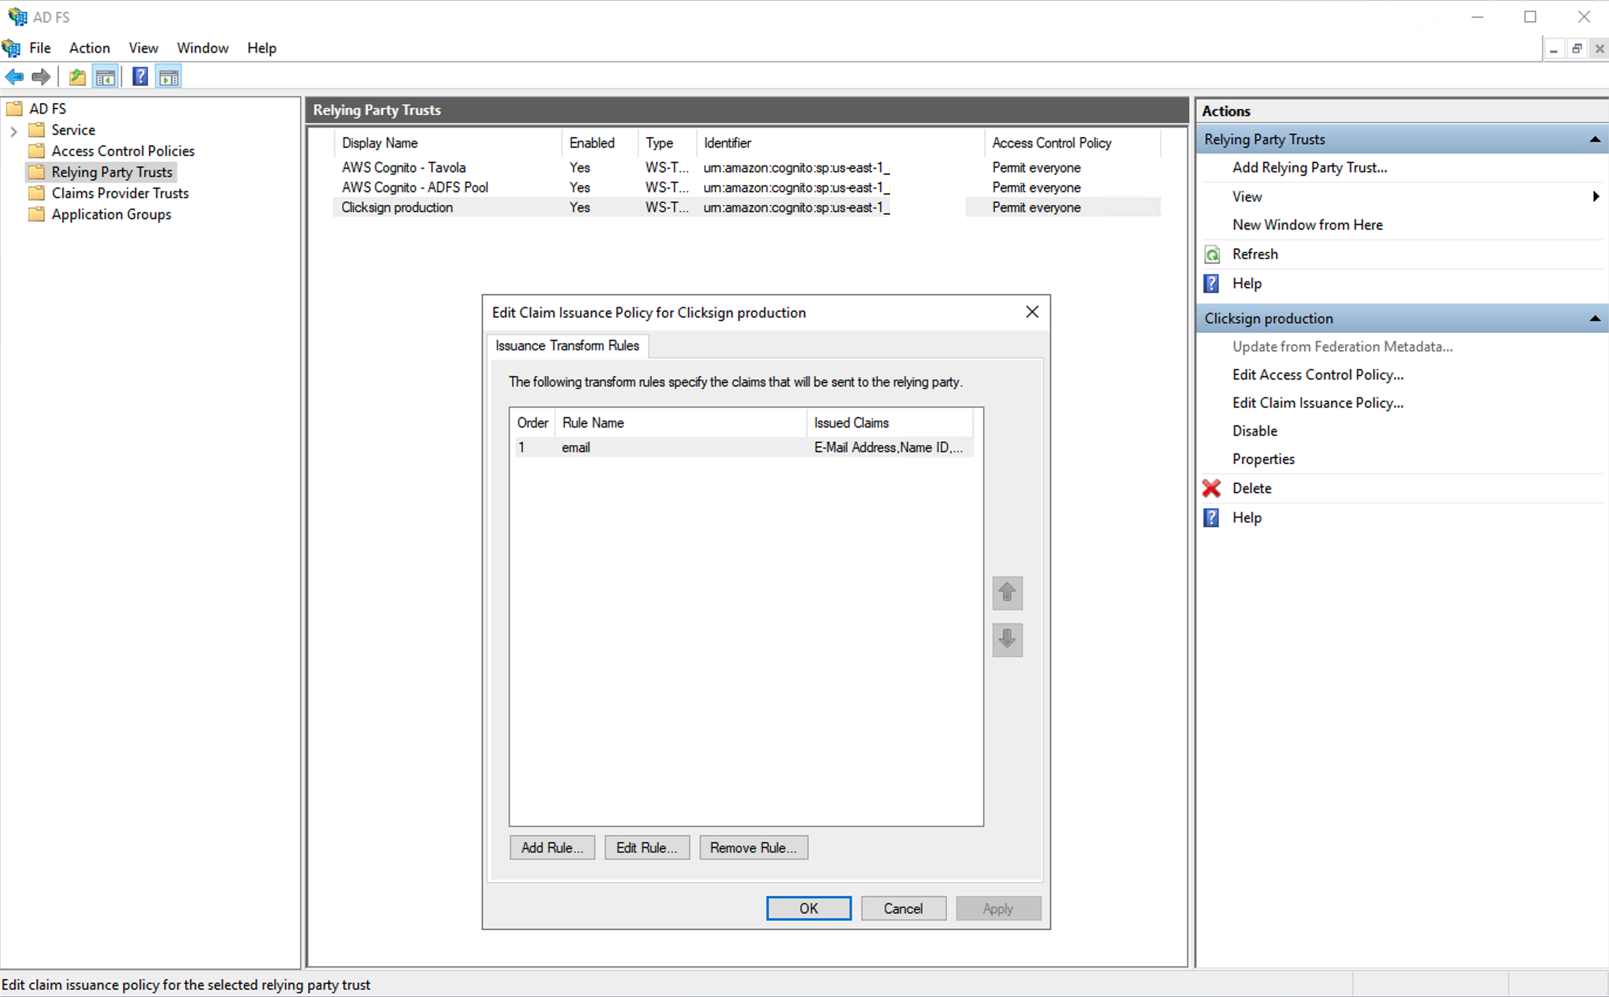
Task: Click the Enabled column header
Action: point(600,143)
